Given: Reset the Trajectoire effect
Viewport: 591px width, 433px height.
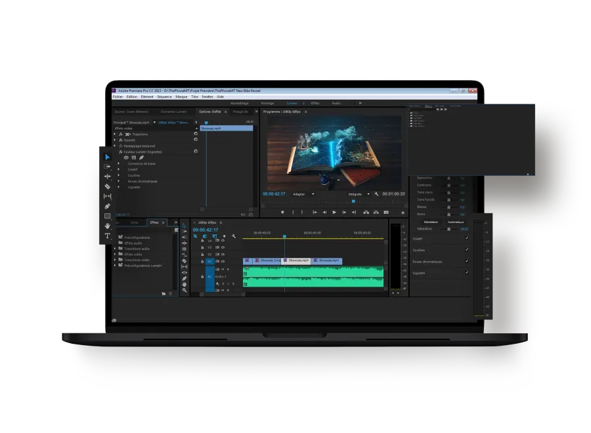Looking at the screenshot, I should [x=196, y=134].
